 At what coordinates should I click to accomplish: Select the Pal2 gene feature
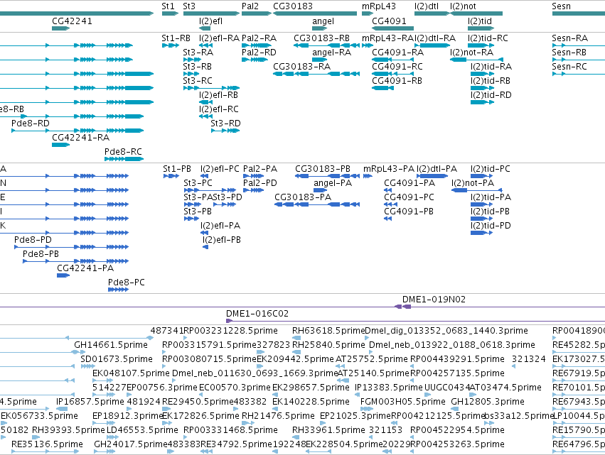[x=257, y=13]
